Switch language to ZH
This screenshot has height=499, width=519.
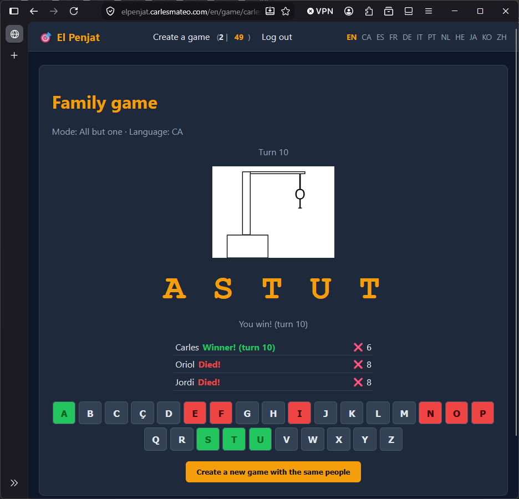[x=501, y=37]
